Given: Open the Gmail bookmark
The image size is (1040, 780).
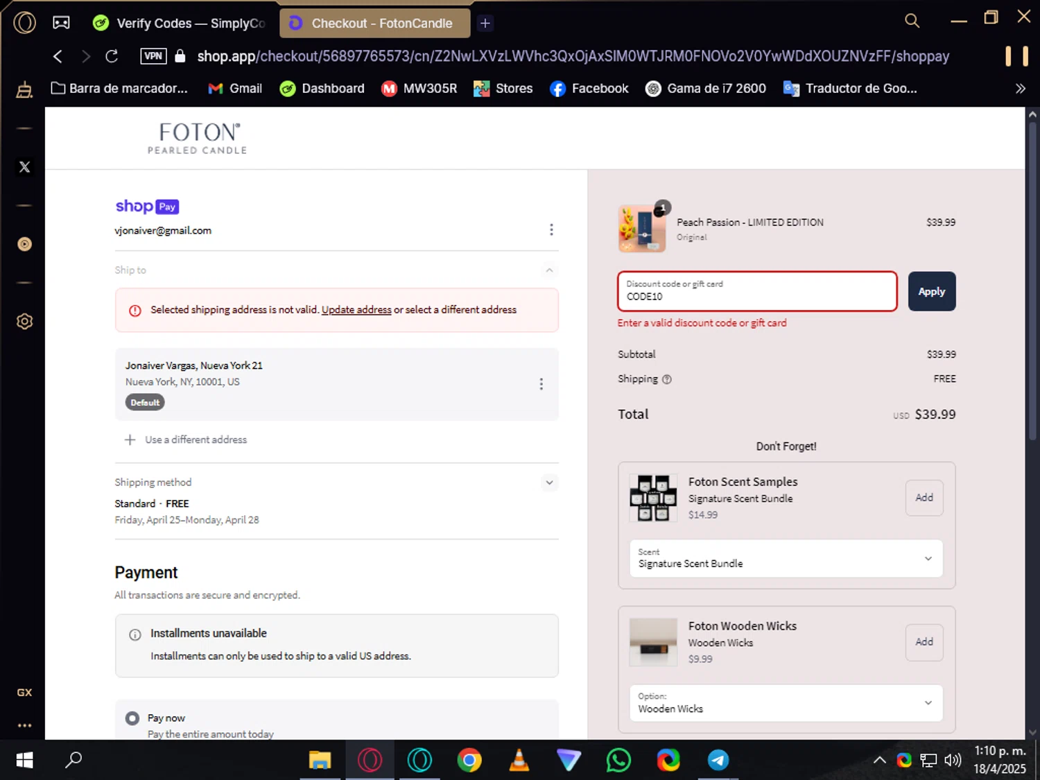Looking at the screenshot, I should (x=235, y=89).
